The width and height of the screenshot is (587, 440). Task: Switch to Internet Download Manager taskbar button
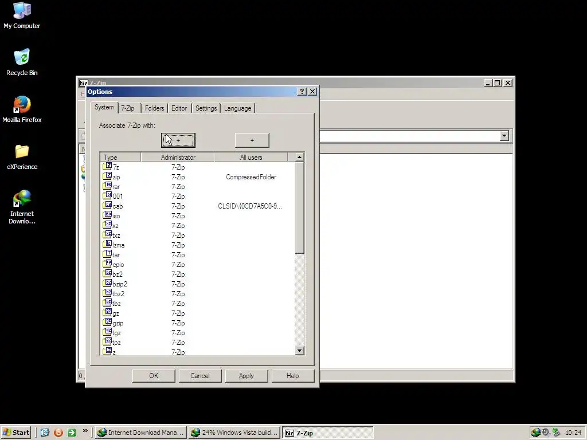141,433
